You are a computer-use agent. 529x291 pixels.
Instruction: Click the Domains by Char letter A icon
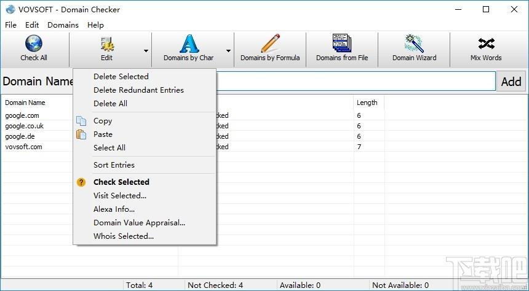pyautogui.click(x=189, y=44)
